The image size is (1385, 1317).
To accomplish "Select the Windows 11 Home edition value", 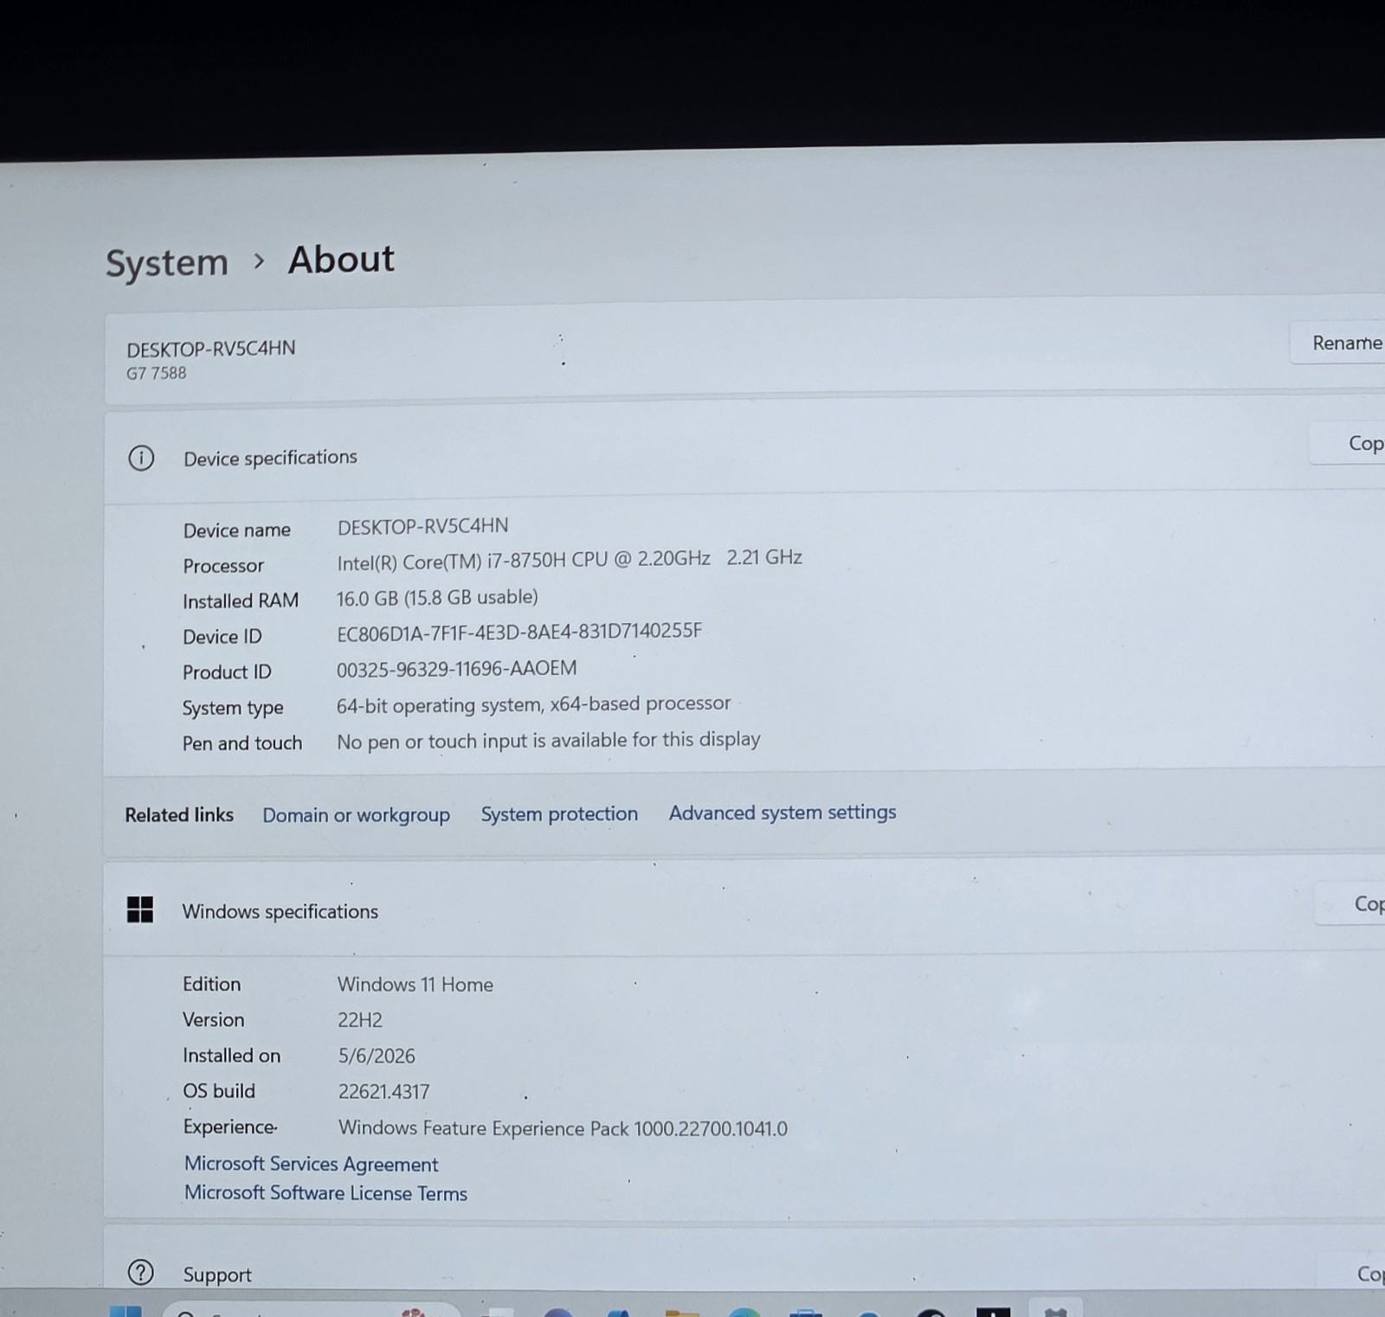I will [415, 985].
